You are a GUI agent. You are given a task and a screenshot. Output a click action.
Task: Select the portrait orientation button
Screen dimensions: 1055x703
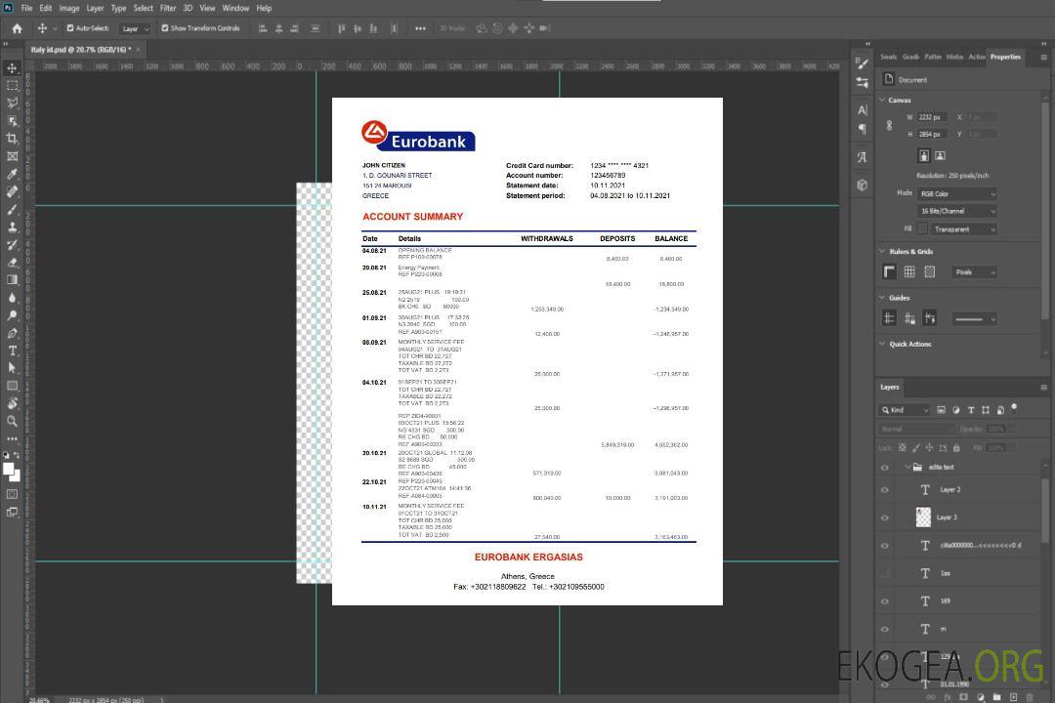coord(924,155)
